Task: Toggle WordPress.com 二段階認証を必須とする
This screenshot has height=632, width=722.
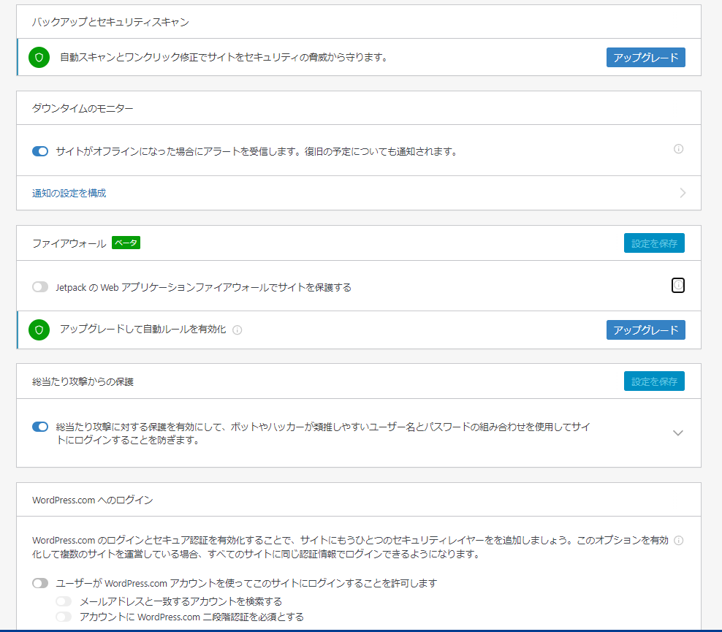Action: coord(64,617)
